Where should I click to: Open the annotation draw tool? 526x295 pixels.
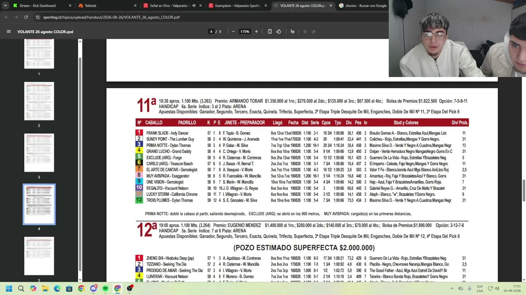click(x=293, y=32)
